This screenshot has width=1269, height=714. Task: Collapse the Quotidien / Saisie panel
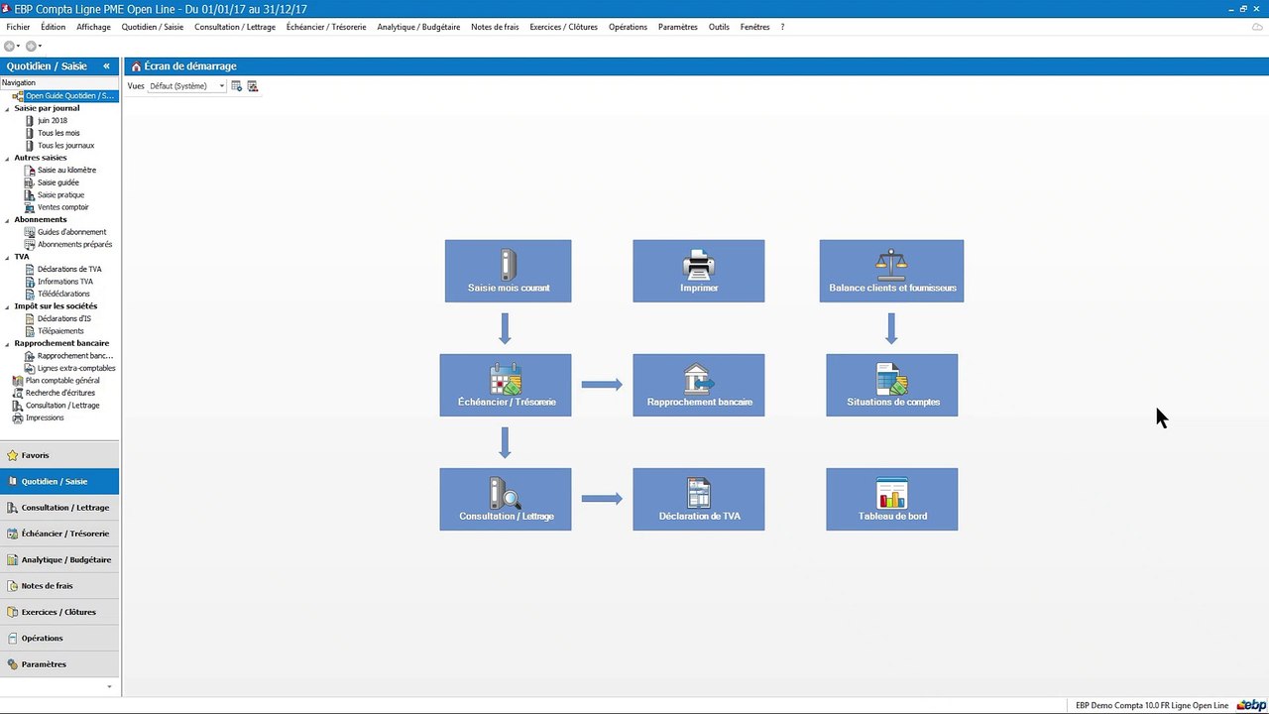[106, 66]
